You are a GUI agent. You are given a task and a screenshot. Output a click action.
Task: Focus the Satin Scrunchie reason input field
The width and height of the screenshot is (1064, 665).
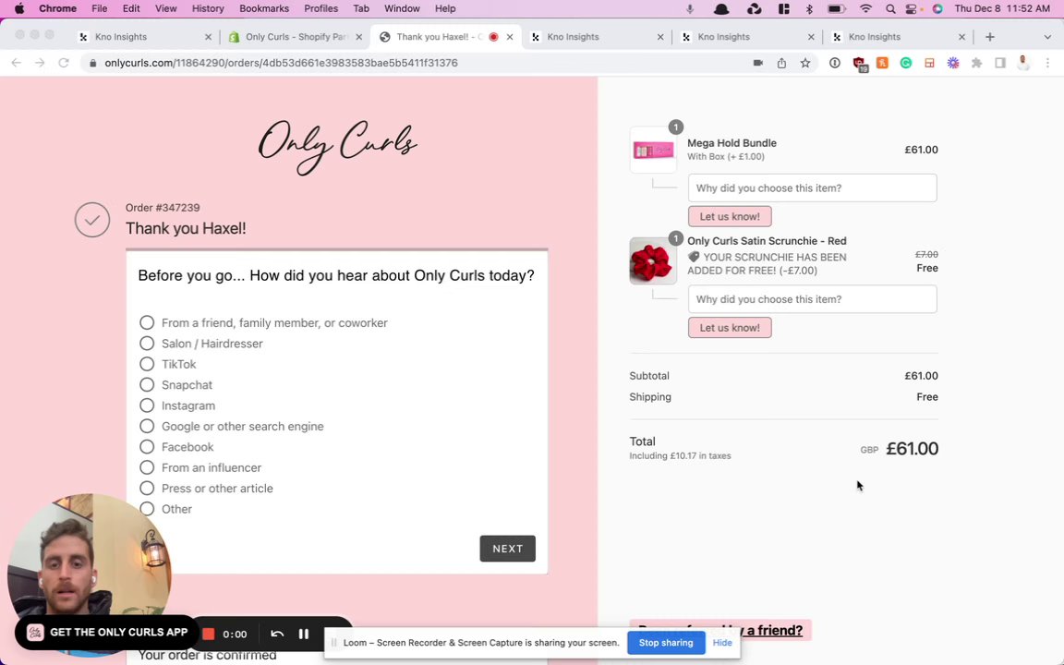(812, 299)
